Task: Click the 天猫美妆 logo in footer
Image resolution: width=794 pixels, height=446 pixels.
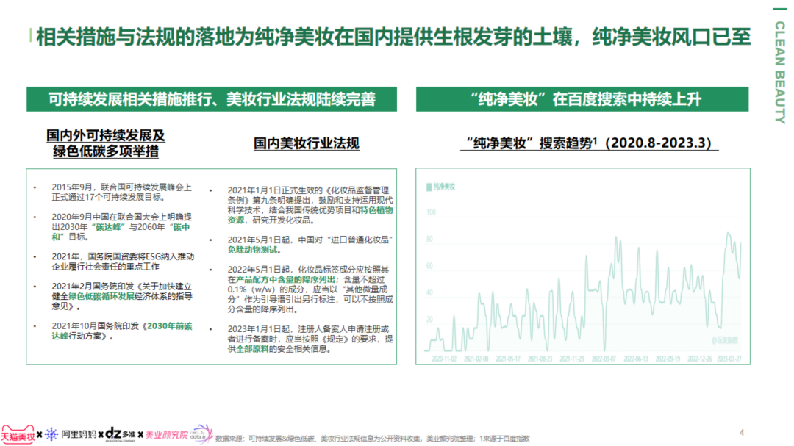Action: [18, 435]
